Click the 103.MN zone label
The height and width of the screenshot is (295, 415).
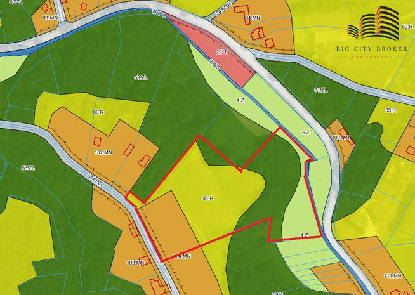click(135, 262)
